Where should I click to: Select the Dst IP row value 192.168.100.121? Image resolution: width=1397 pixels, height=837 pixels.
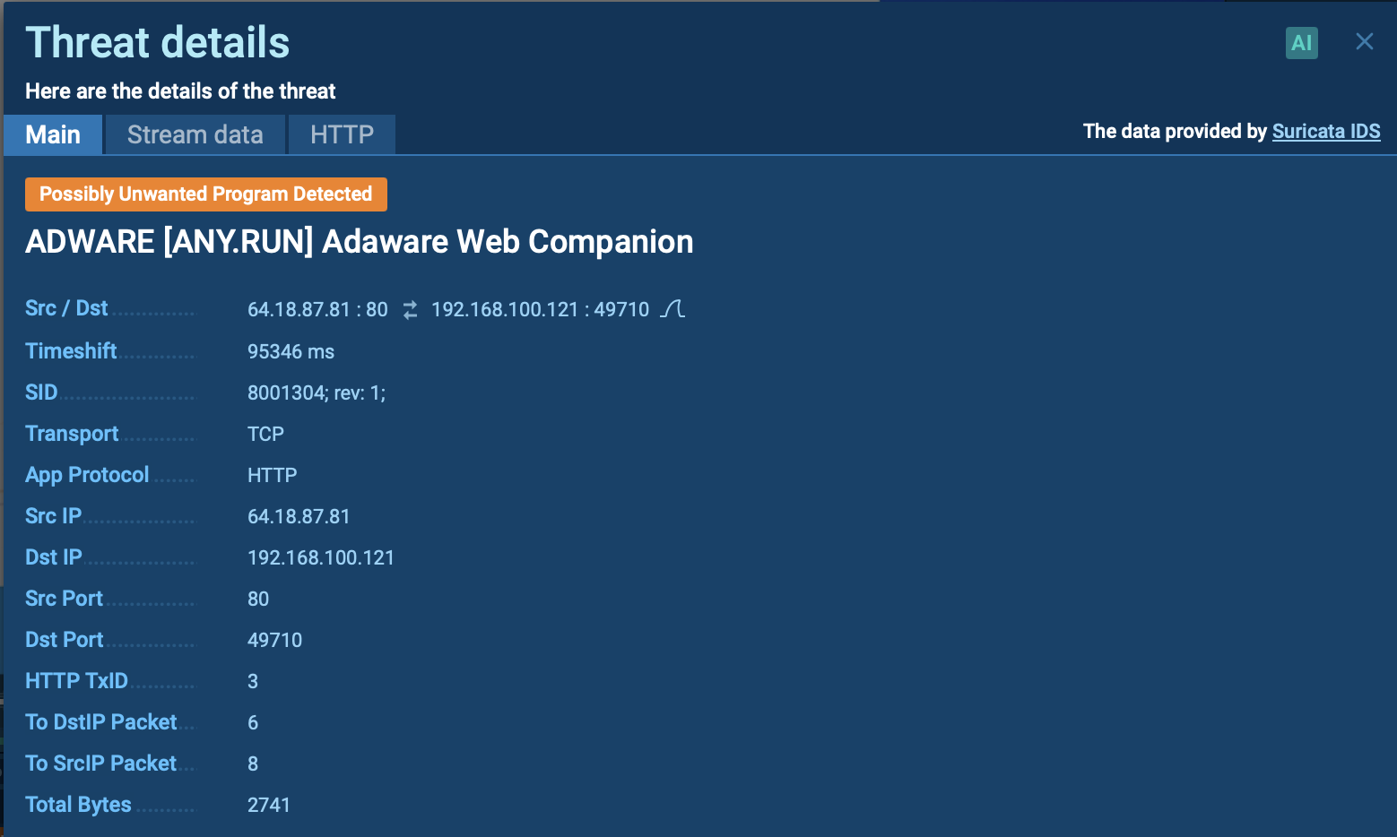click(x=320, y=557)
